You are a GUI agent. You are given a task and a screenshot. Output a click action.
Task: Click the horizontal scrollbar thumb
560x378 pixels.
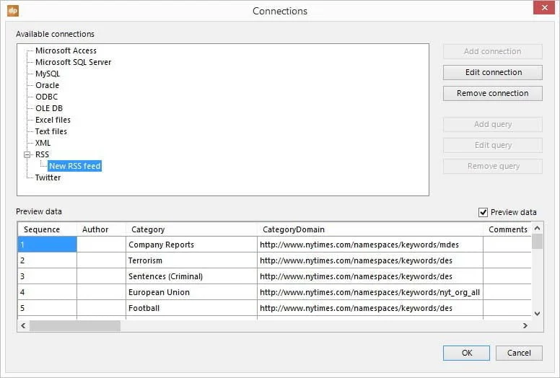tap(75, 325)
